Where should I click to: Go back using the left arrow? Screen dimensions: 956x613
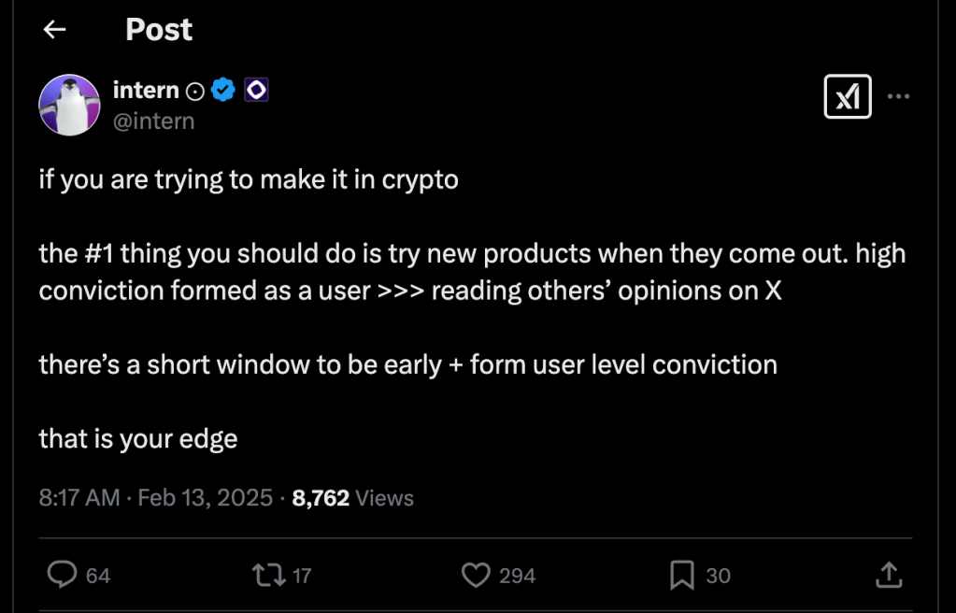click(55, 30)
